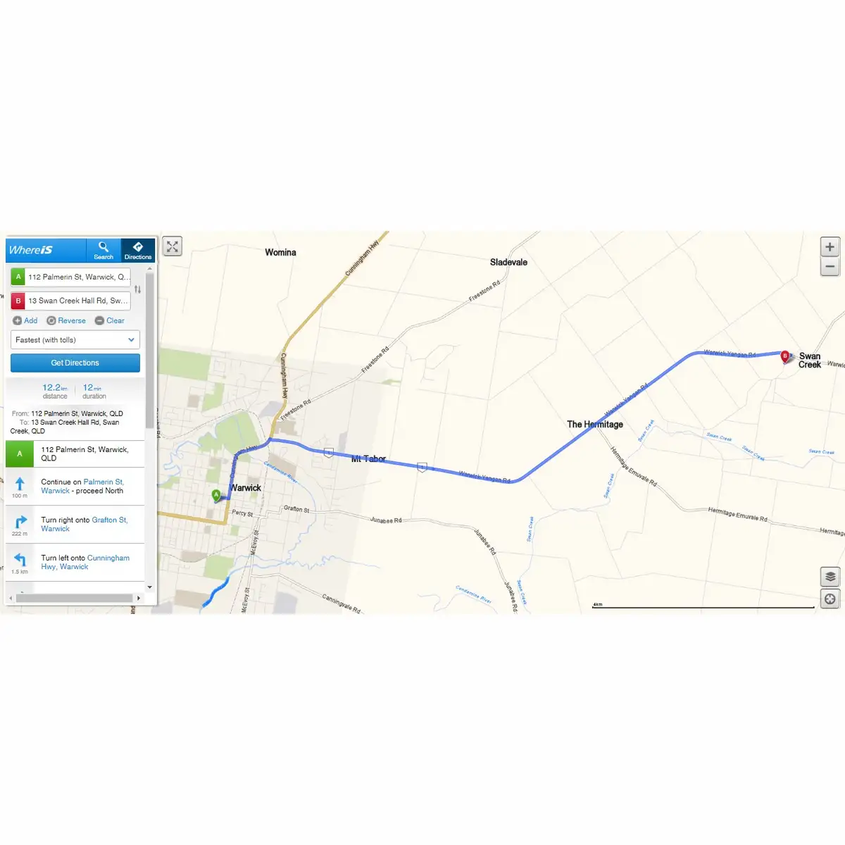This screenshot has height=845, width=845.
Task: Open the map layers icon
Action: tap(830, 577)
